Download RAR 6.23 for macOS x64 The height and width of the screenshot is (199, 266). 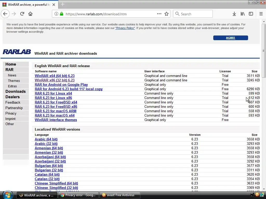click(55, 115)
